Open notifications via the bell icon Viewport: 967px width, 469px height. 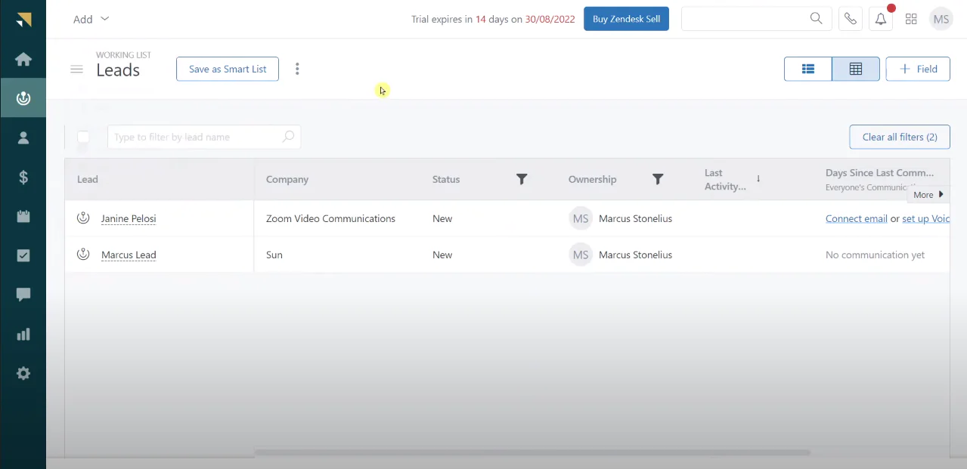[x=880, y=18]
